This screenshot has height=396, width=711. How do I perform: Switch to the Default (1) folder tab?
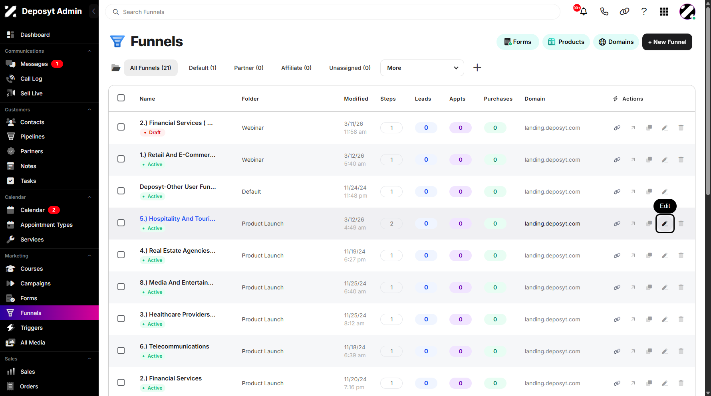point(203,68)
